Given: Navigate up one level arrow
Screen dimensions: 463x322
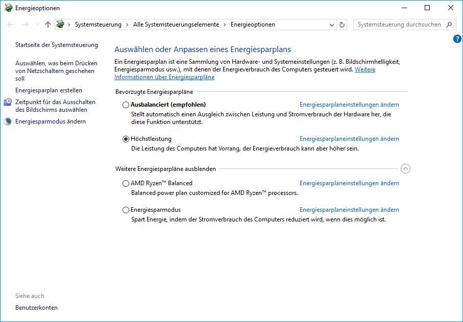Looking at the screenshot, I should click(48, 24).
